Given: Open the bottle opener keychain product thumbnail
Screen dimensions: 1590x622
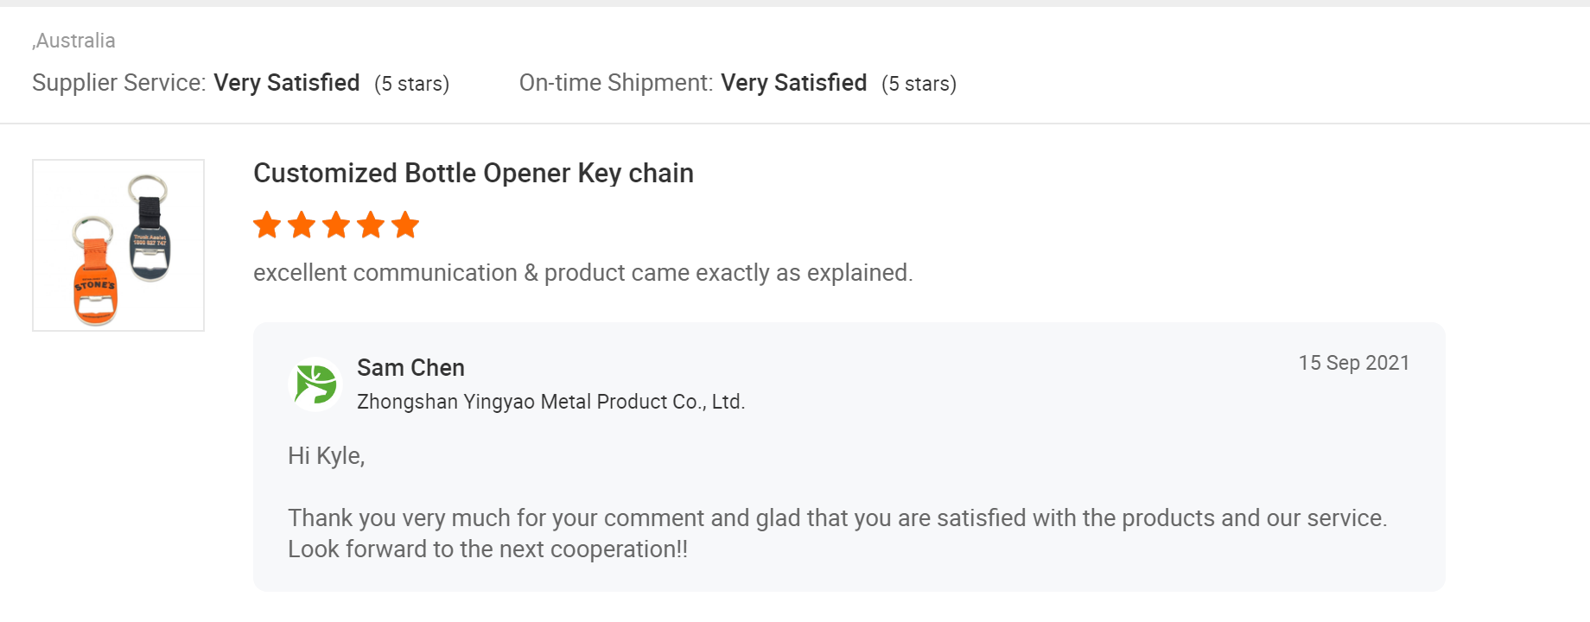Looking at the screenshot, I should tap(118, 245).
